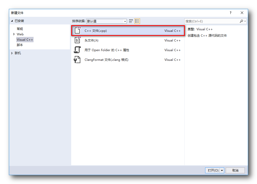Click Visual C++ type in ClangFormat row
257x184 pixels.
172,60
